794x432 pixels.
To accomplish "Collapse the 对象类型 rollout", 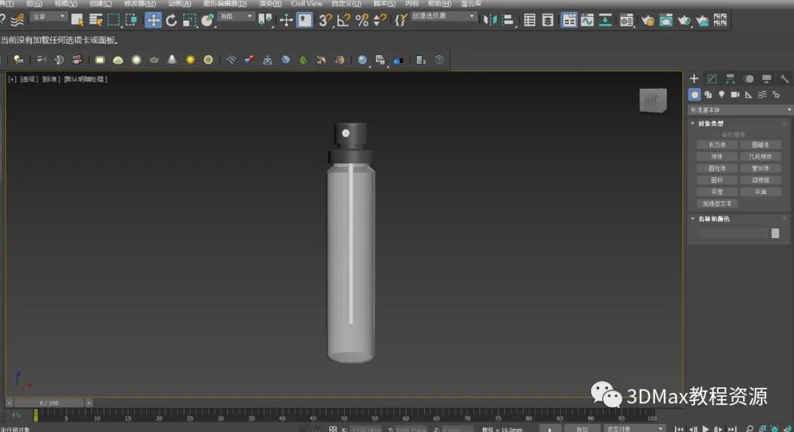I will tap(710, 123).
